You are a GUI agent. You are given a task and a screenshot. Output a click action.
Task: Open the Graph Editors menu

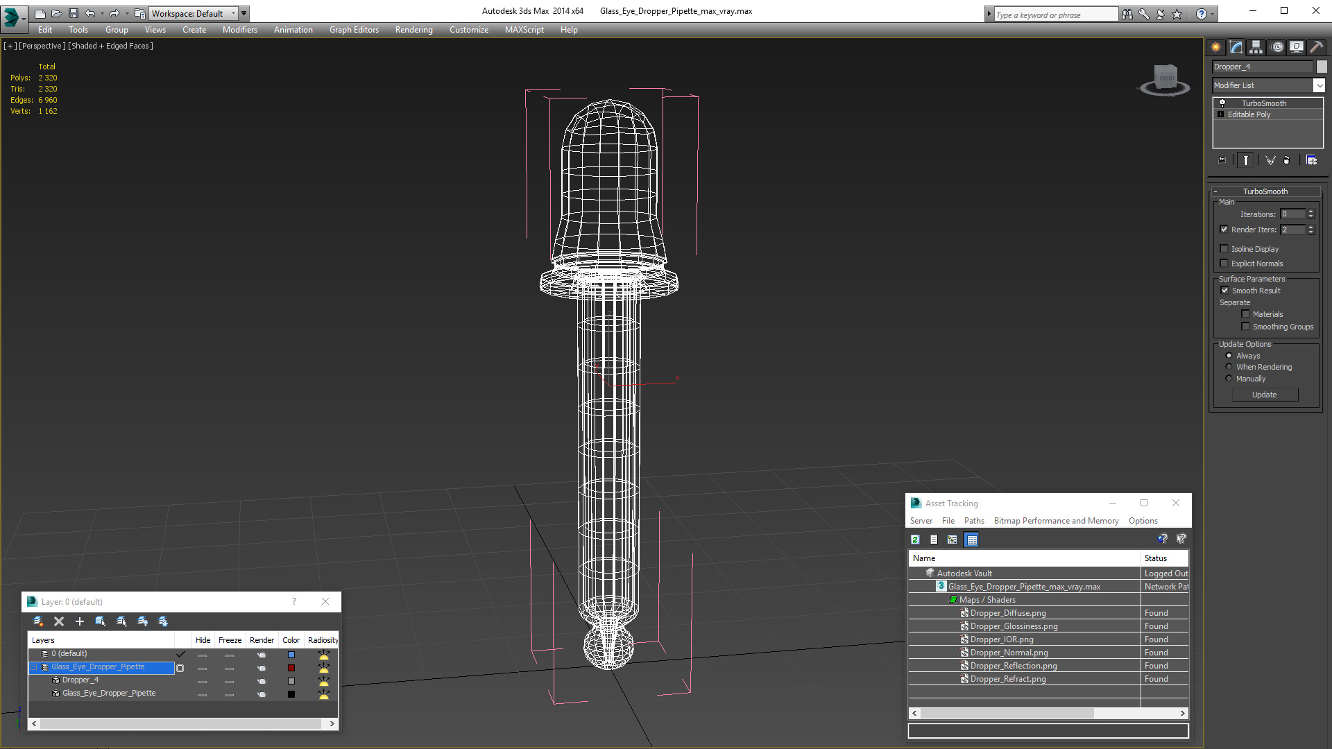tap(354, 30)
